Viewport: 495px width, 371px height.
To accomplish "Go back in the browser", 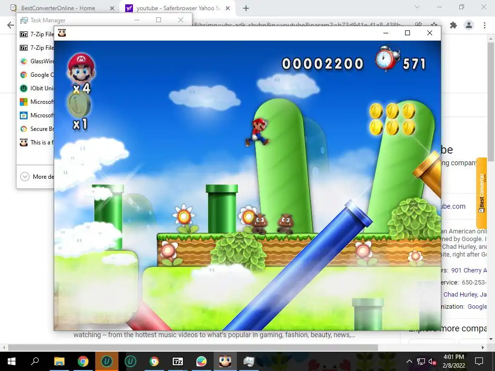I will (11, 25).
